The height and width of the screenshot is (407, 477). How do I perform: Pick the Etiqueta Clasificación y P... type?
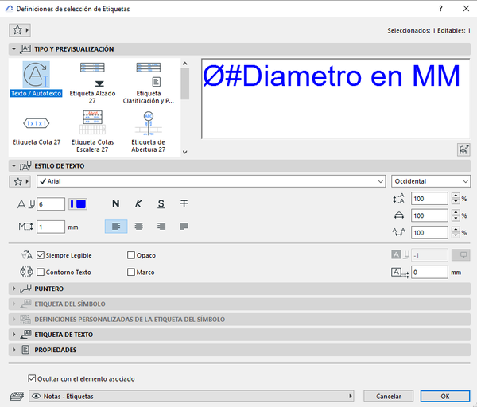point(149,83)
